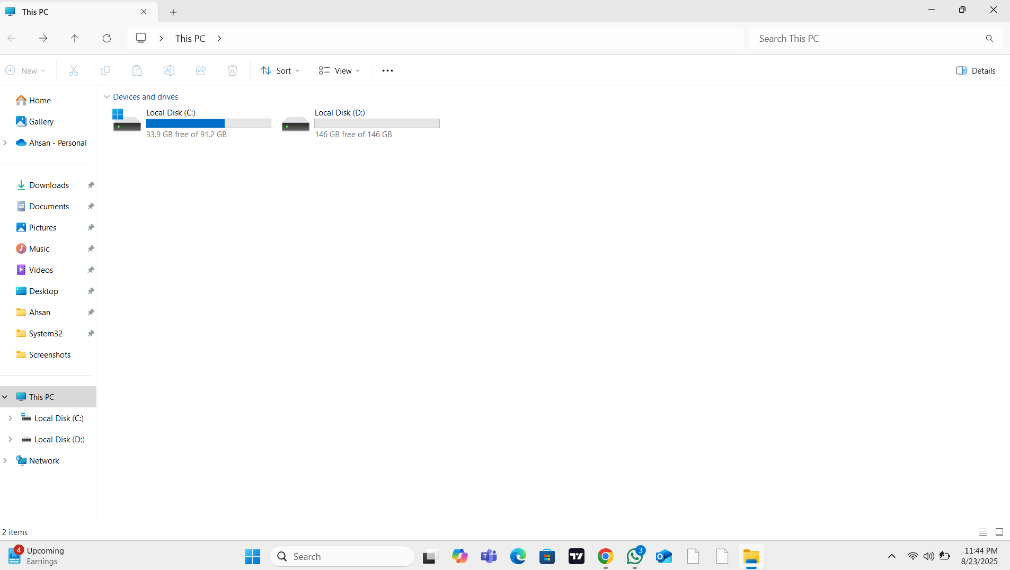Open the Sort dropdown menu
Viewport: 1010px width, 570px height.
pyautogui.click(x=280, y=70)
